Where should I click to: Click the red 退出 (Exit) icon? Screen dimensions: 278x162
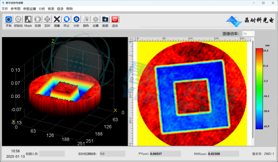pos(115,20)
